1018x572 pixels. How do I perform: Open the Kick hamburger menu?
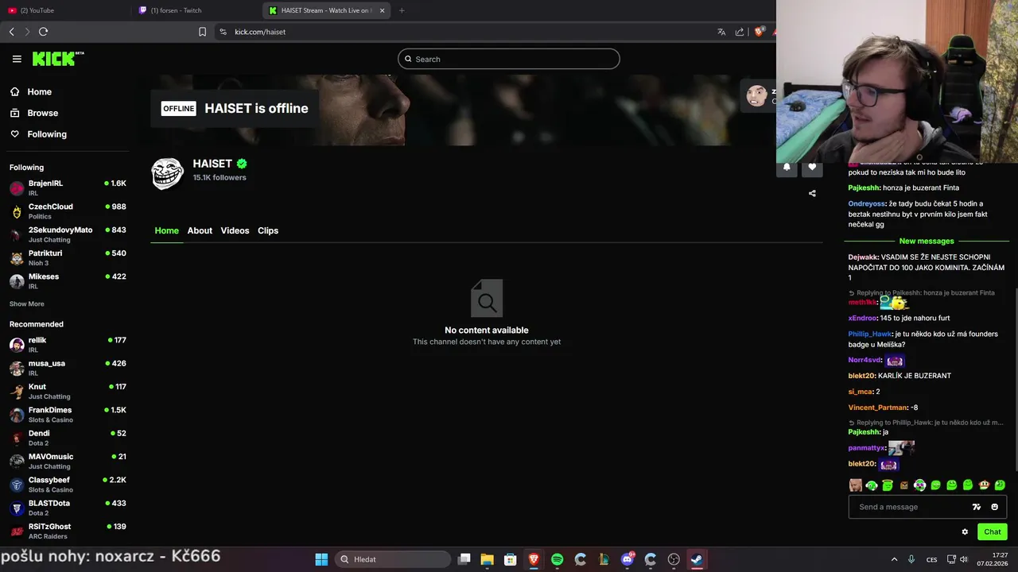17,59
